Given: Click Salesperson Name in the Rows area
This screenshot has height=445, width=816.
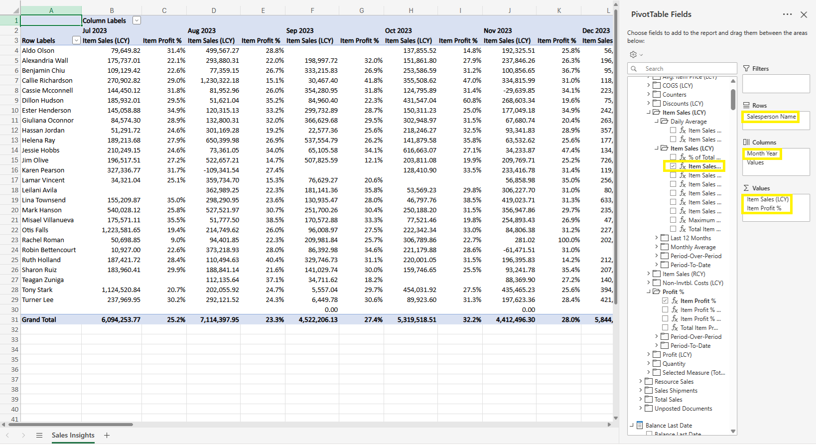Looking at the screenshot, I should click(x=771, y=117).
